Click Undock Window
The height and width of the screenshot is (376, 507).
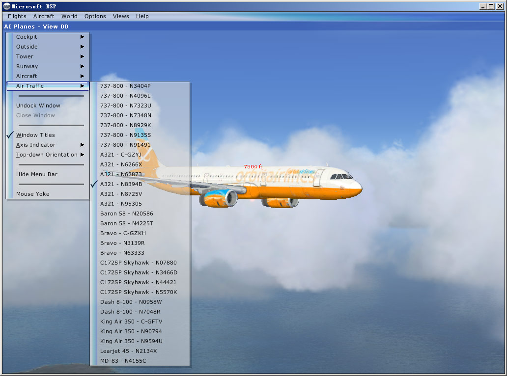pos(48,106)
